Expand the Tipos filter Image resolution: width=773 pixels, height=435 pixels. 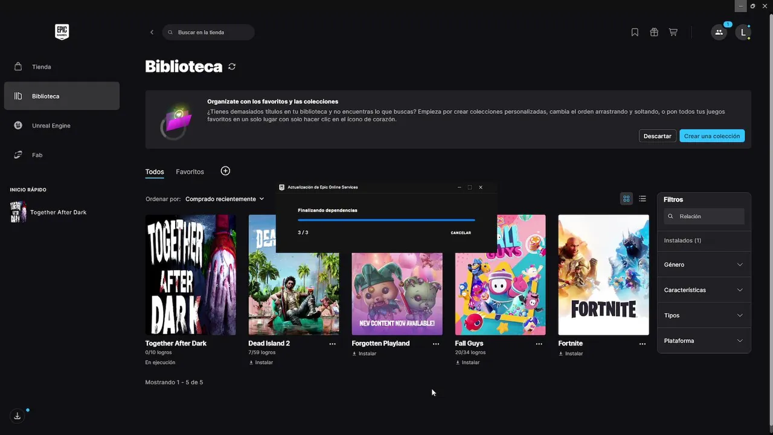coord(704,315)
